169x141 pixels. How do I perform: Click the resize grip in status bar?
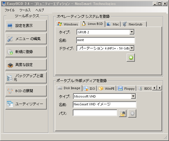pos(166,138)
